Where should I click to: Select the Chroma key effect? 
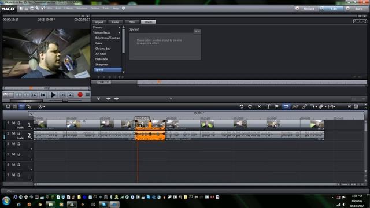(x=103, y=49)
